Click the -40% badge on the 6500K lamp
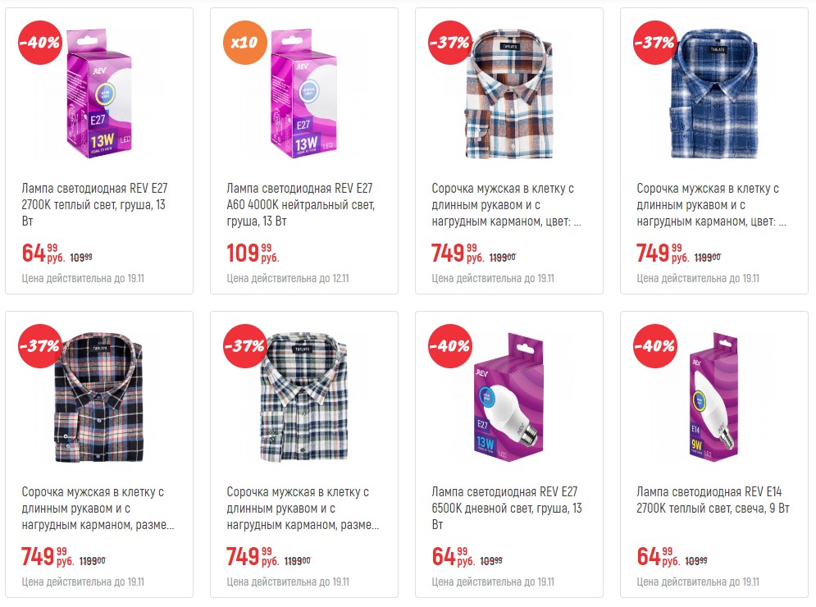 [x=450, y=345]
